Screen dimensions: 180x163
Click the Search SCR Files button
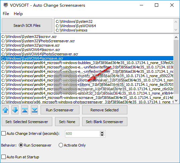(x=27, y=25)
